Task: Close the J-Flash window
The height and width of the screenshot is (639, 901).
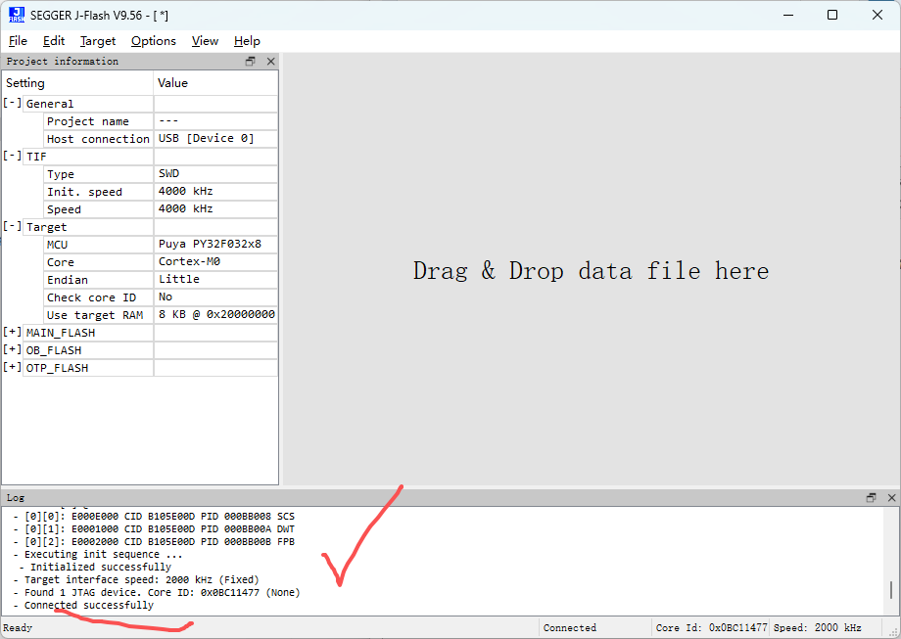Action: click(877, 15)
